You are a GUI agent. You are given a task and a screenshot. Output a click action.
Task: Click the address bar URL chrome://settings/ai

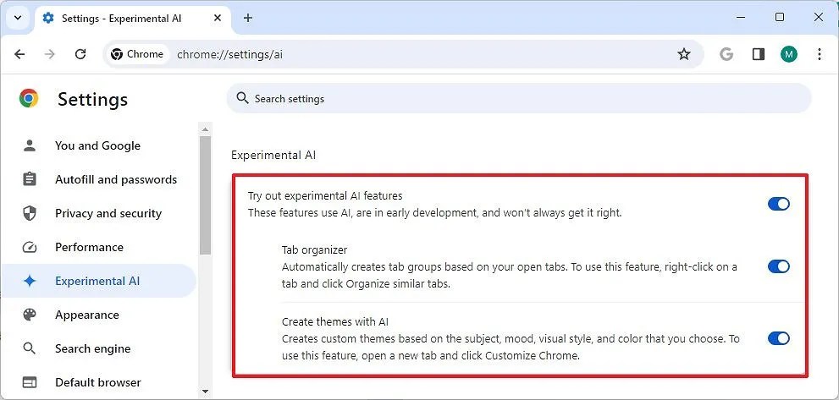point(229,54)
